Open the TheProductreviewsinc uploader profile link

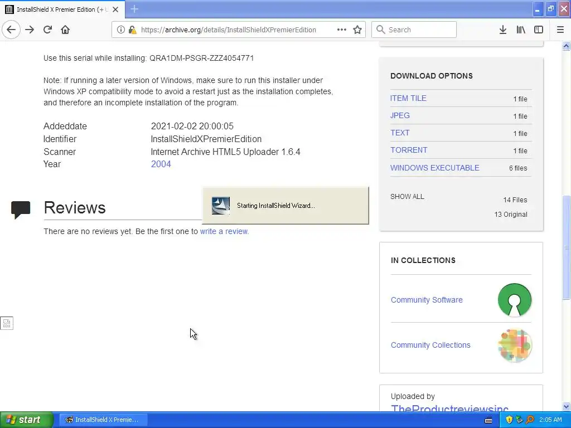(449, 408)
